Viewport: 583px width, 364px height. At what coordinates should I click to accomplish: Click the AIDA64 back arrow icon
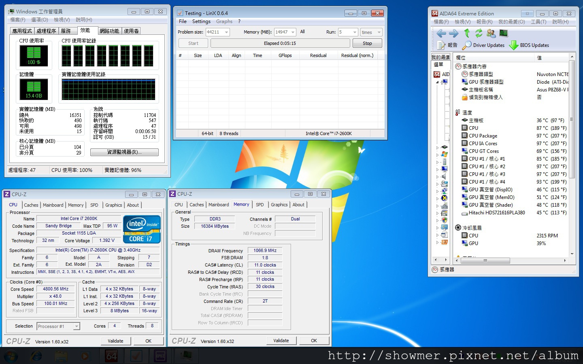(x=441, y=33)
